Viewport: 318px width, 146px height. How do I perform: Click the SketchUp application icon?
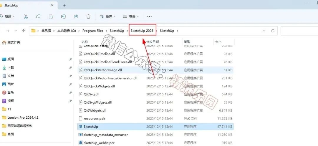coord(80,127)
